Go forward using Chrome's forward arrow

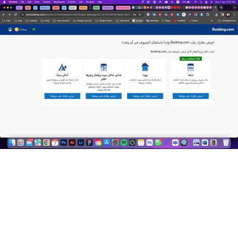pos(10,15)
